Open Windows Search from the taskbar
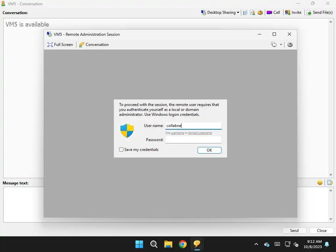Viewport: 336px width, 252px height. (x=154, y=244)
